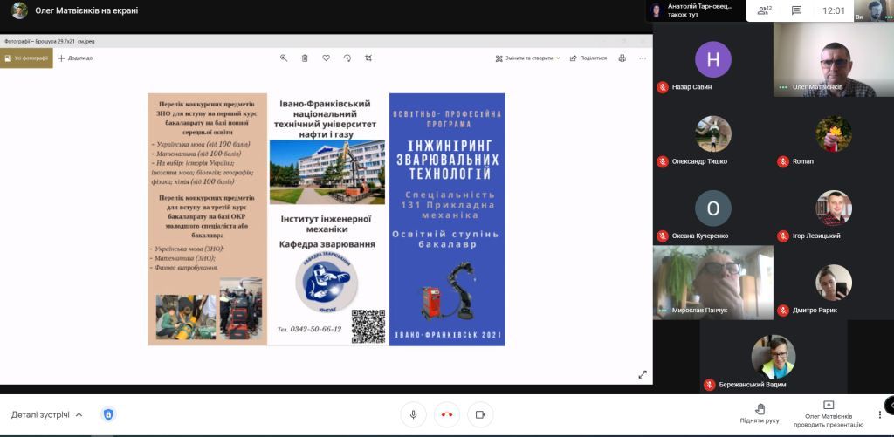Click the Додати до button
Image resolution: width=894 pixels, height=437 pixels.
(x=76, y=58)
